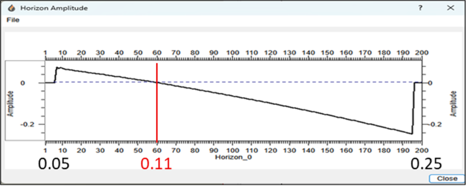The height and width of the screenshot is (186, 466).
Task: Click the Close button
Action: click(447, 179)
